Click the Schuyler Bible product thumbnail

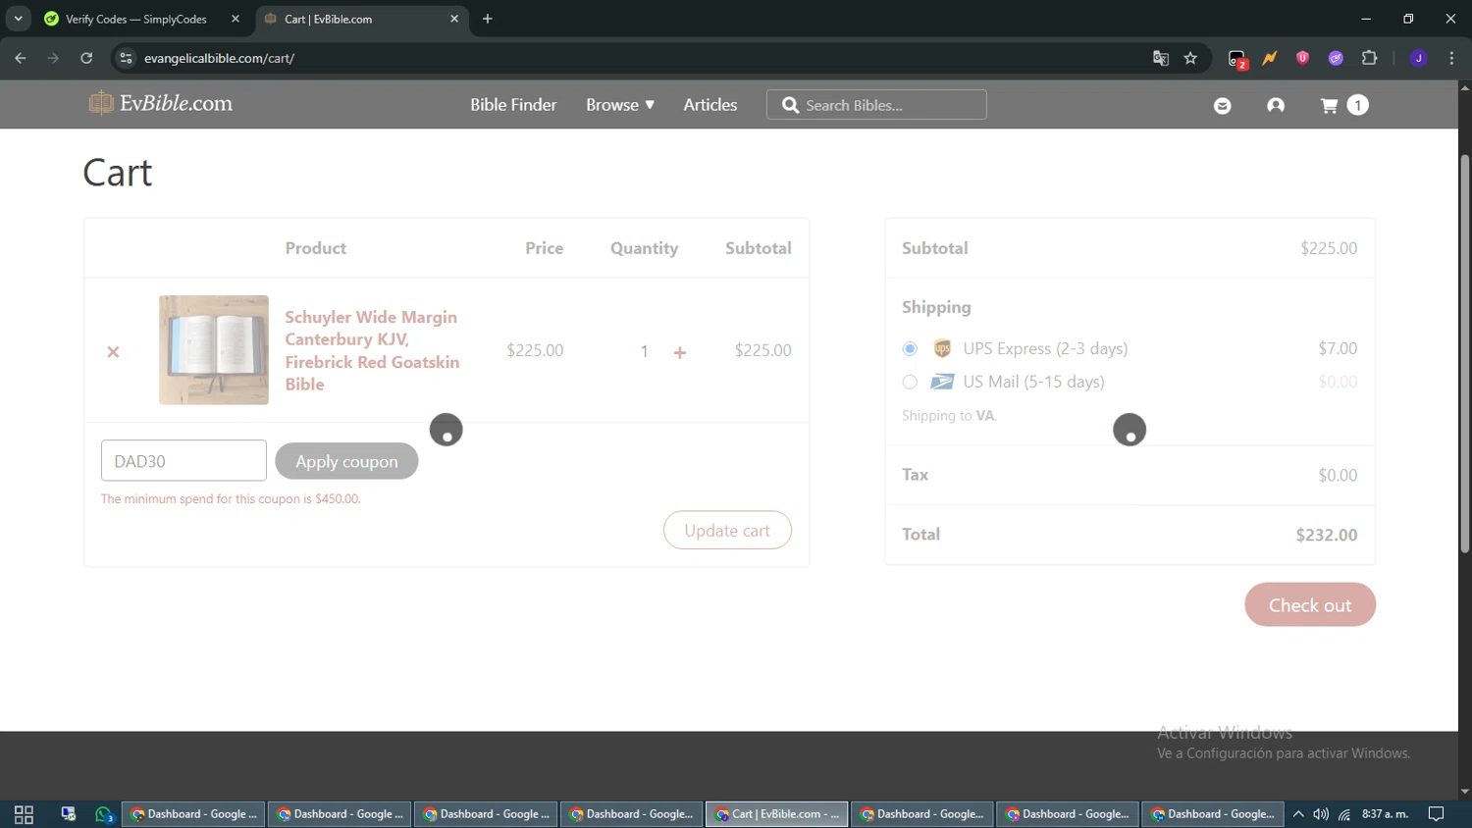pyautogui.click(x=214, y=350)
